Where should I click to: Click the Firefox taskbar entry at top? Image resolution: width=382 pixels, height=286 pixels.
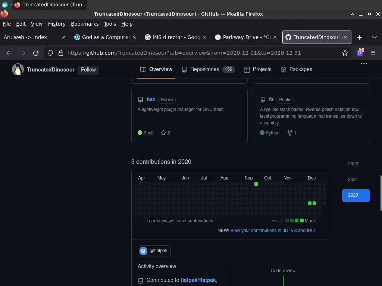tap(50, 4)
